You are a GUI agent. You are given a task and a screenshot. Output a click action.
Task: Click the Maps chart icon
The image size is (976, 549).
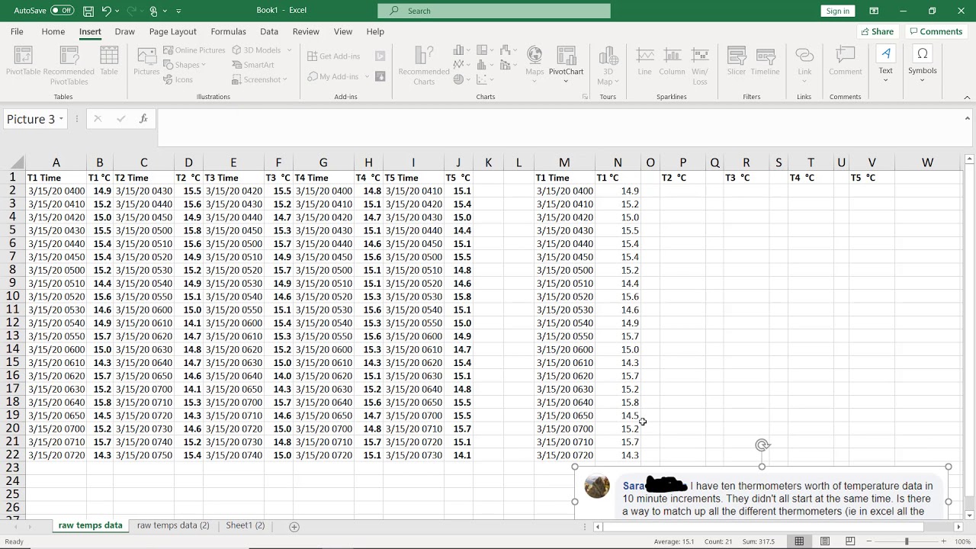(x=535, y=63)
